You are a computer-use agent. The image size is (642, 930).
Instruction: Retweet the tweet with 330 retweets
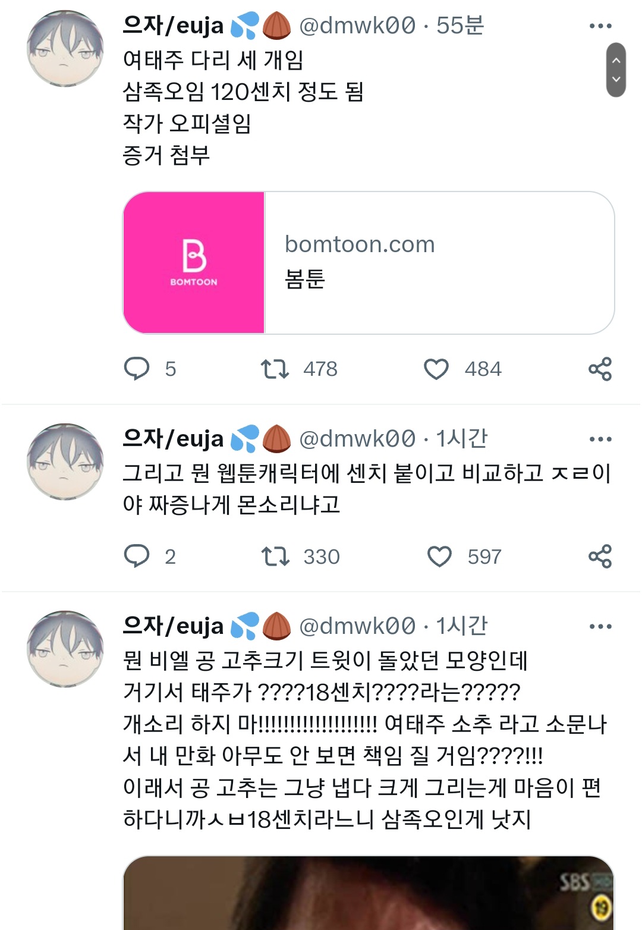(275, 557)
